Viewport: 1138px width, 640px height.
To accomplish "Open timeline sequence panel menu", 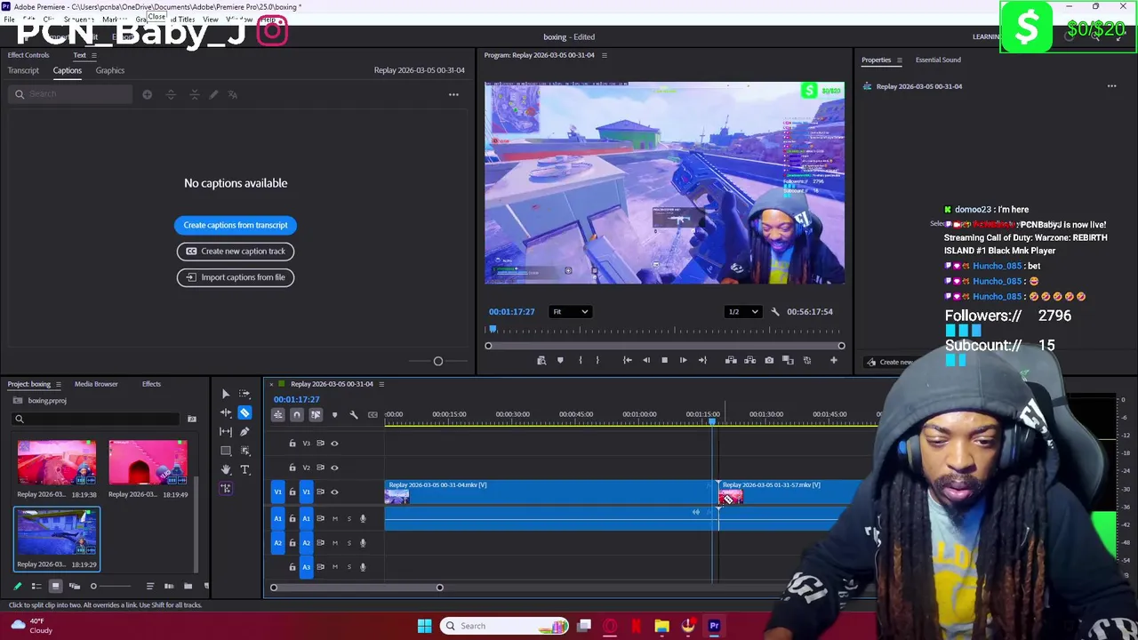I will (381, 384).
